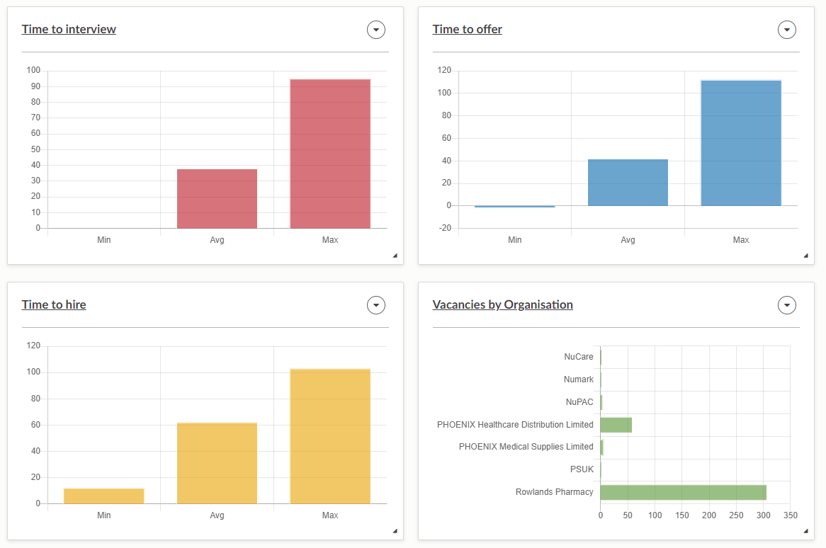Open the Time to offer title link

tap(467, 29)
